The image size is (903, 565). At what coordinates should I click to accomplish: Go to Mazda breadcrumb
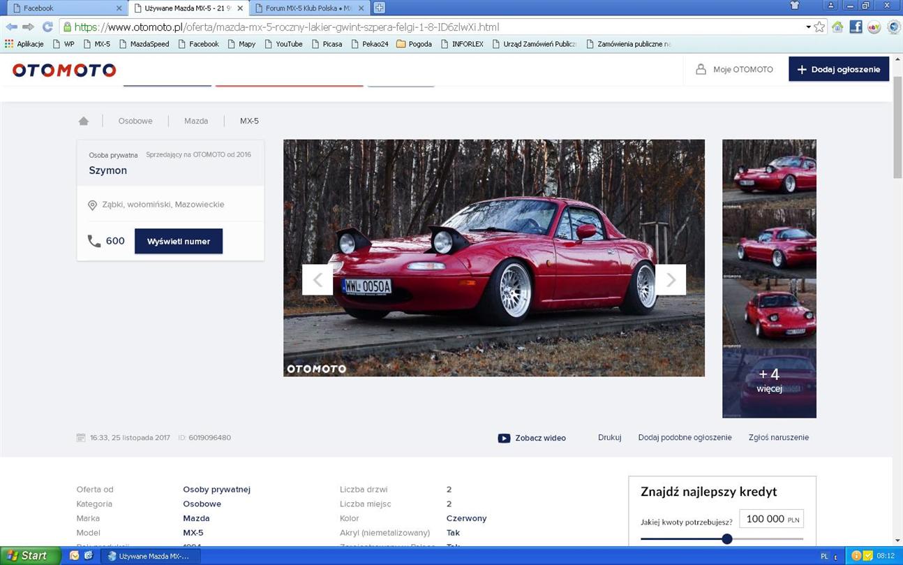[x=196, y=121]
